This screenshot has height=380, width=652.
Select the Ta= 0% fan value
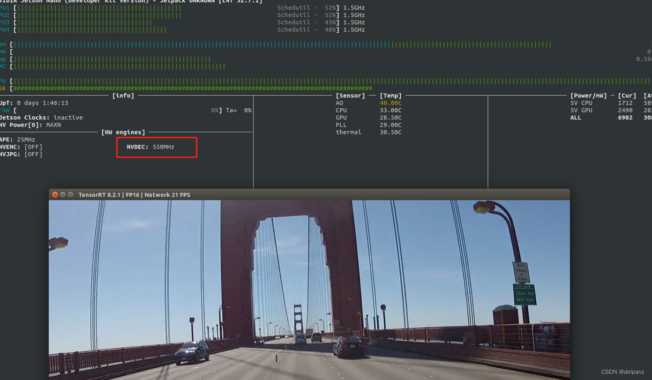click(x=239, y=111)
